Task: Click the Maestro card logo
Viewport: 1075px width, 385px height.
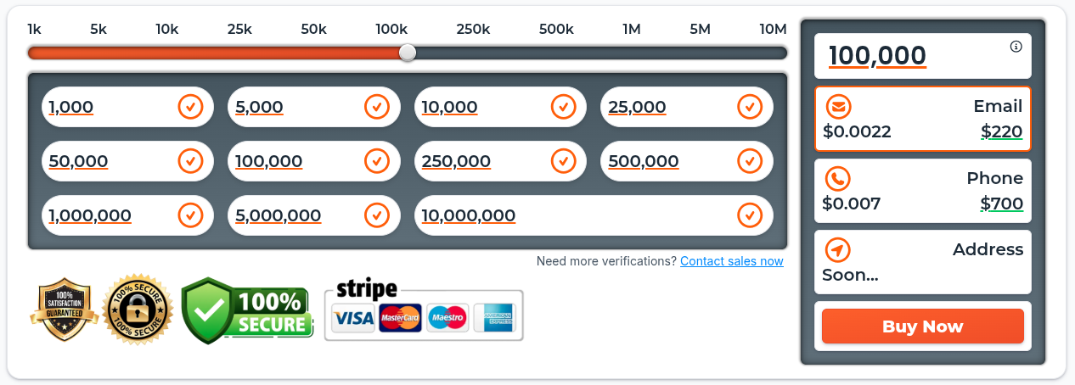Action: 447,318
